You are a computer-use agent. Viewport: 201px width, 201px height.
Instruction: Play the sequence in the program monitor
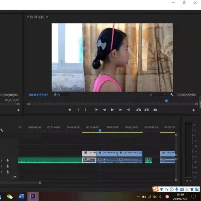(x=112, y=110)
